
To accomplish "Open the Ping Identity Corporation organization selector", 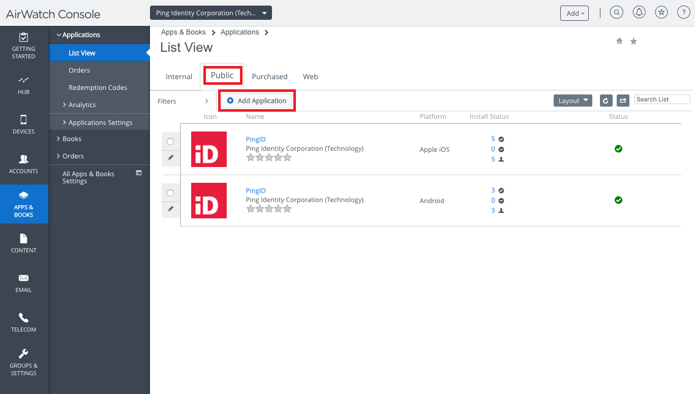I will pos(210,13).
